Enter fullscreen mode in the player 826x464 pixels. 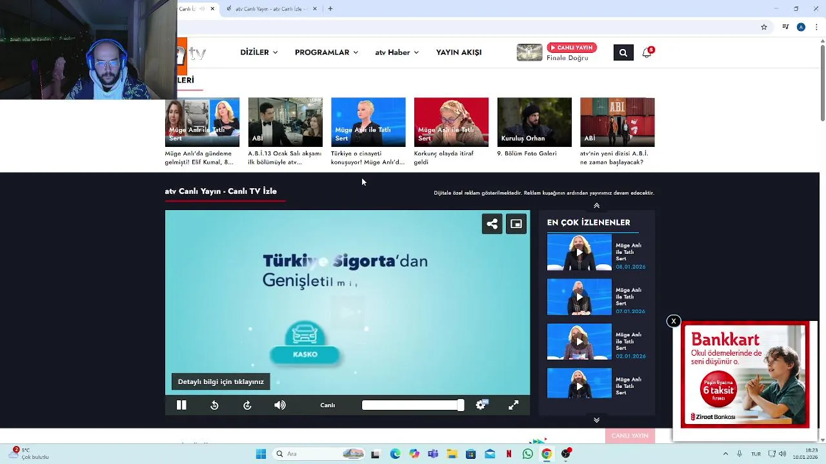click(514, 405)
